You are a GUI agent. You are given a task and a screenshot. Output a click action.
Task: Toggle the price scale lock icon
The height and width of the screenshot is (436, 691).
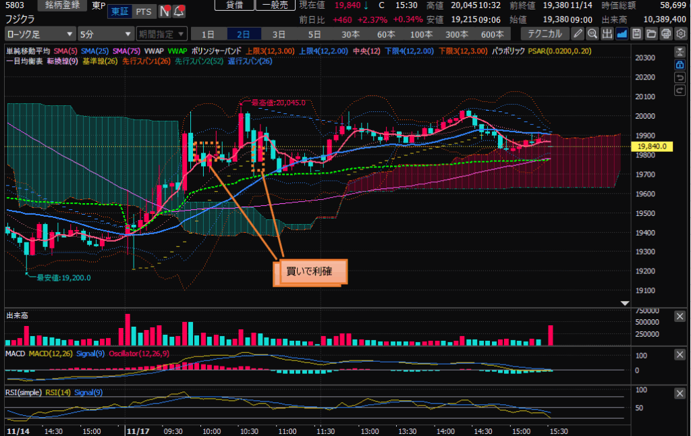[x=680, y=65]
